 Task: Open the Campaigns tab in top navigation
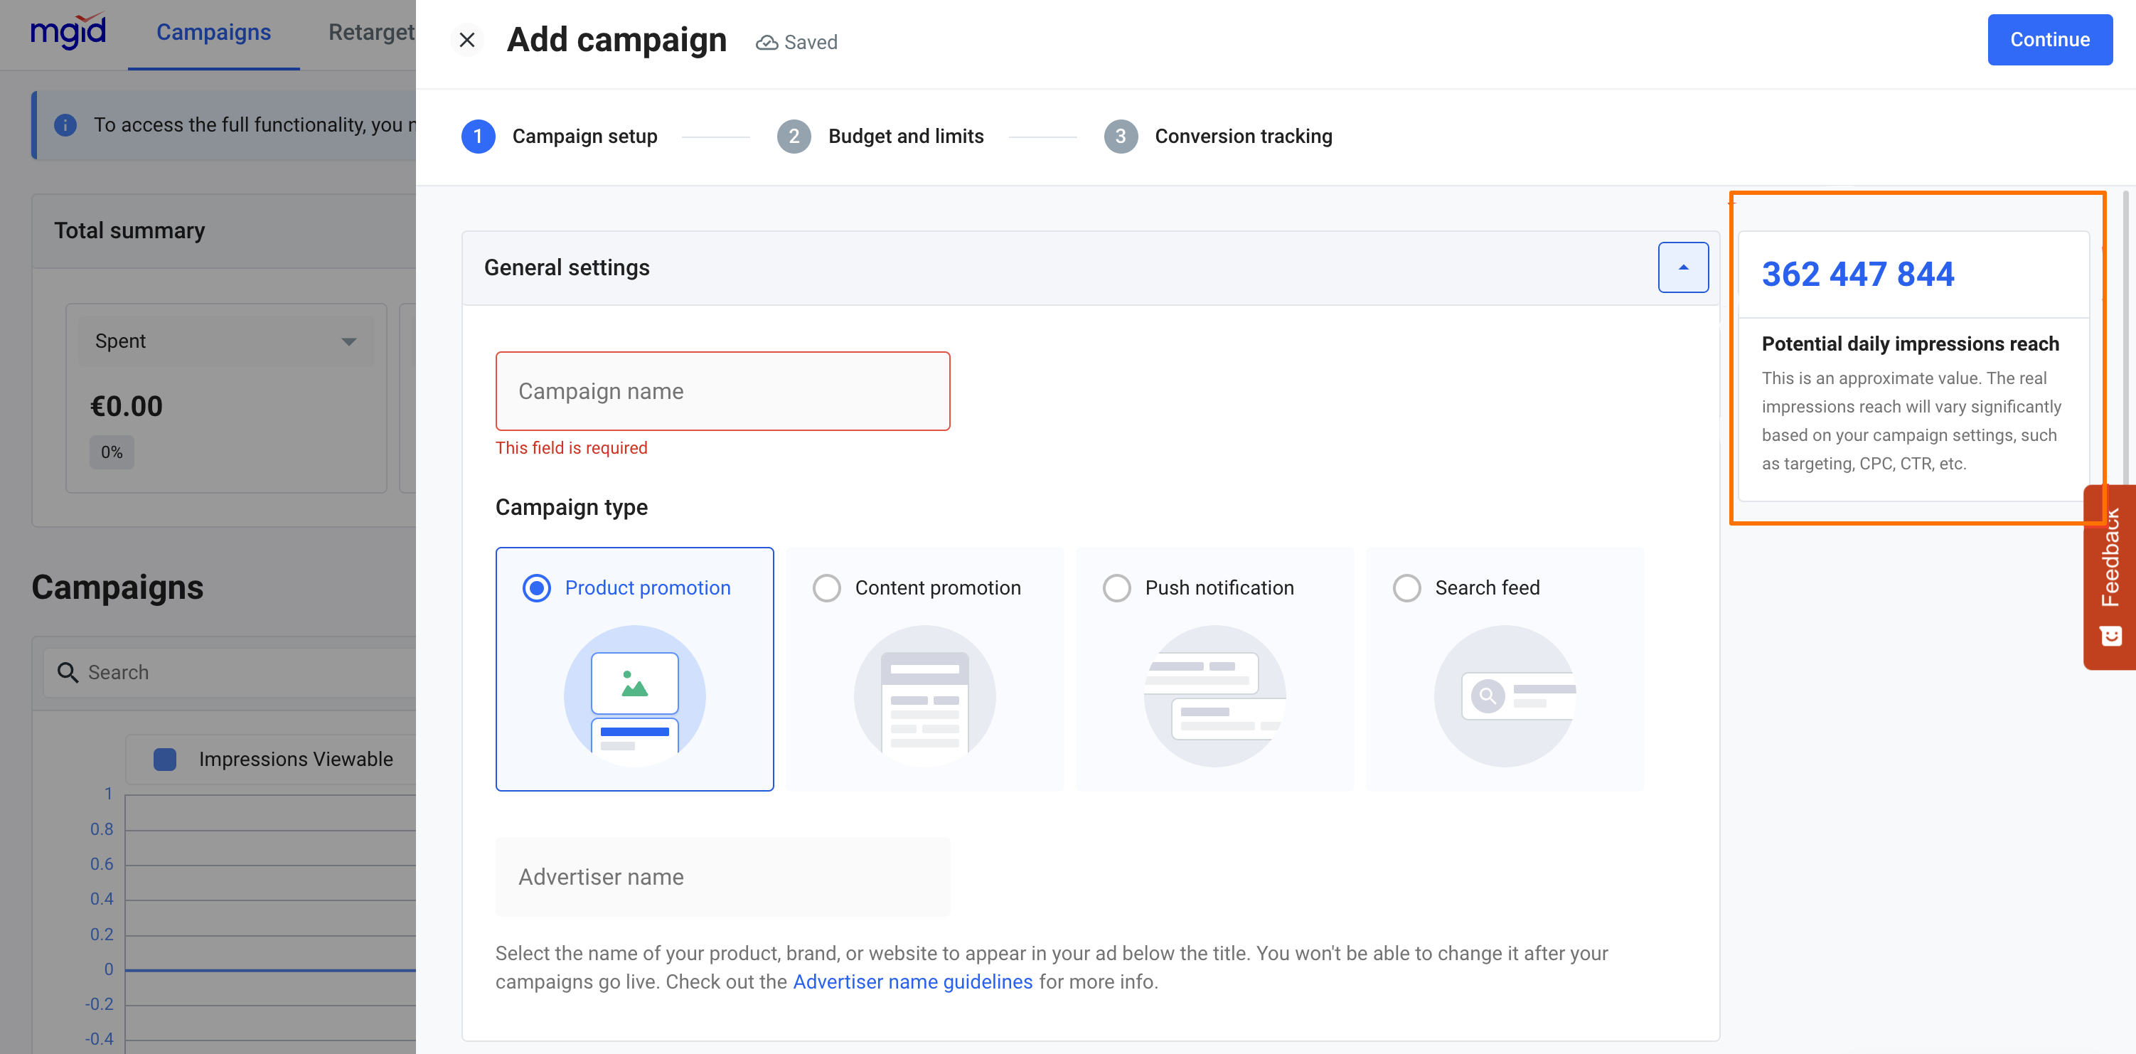tap(213, 32)
